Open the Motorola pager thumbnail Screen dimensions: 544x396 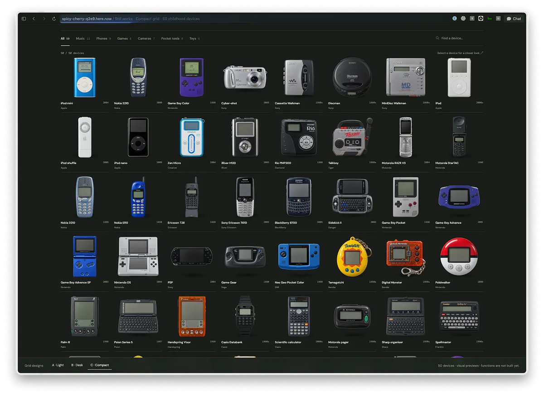(352, 316)
